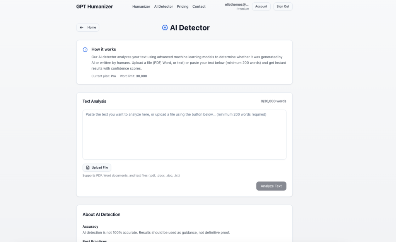Sign out using the Sign Out button
Image resolution: width=396 pixels, height=242 pixels.
283,6
